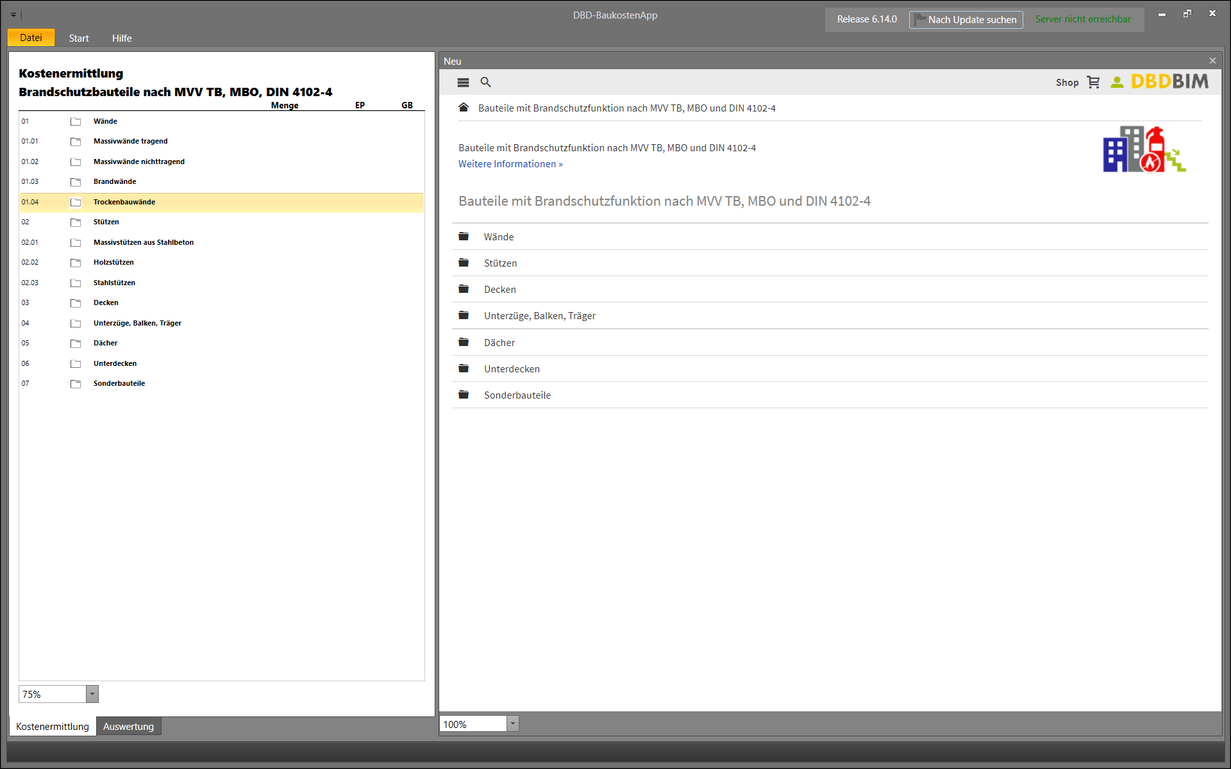Viewport: 1231px width, 769px height.
Task: Open the shopping cart icon
Action: (x=1093, y=82)
